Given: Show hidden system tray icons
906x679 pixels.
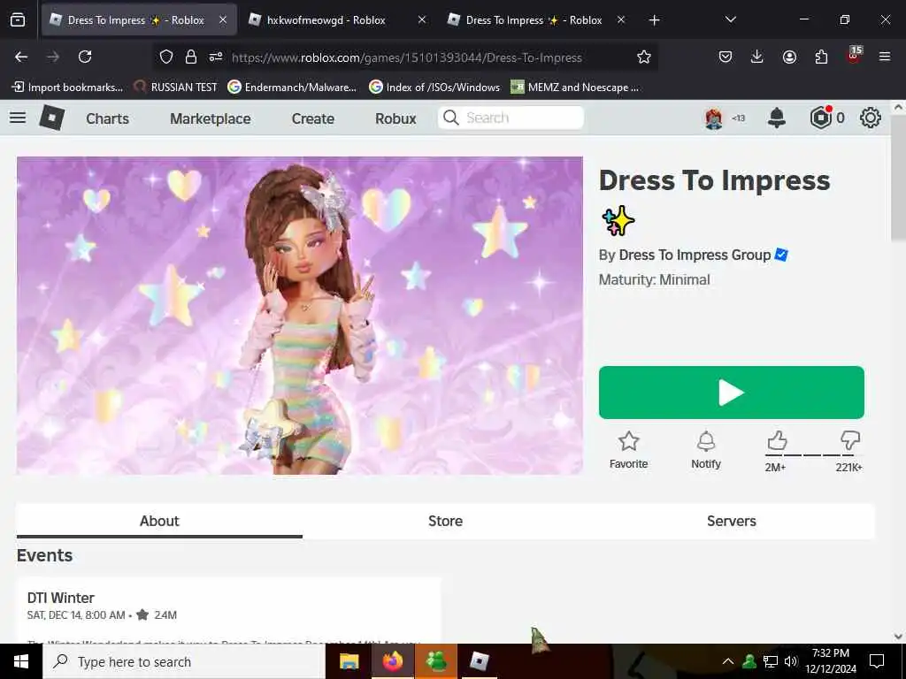Looking at the screenshot, I should click(728, 661).
